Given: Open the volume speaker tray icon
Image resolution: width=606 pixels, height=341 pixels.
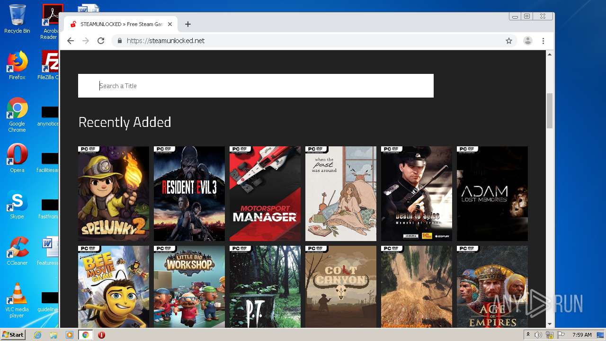Looking at the screenshot, I should (538, 335).
